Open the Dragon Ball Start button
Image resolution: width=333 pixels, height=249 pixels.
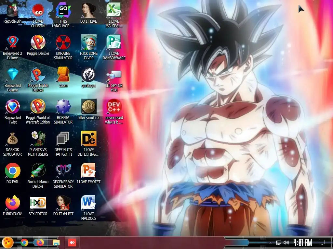tap(8, 243)
